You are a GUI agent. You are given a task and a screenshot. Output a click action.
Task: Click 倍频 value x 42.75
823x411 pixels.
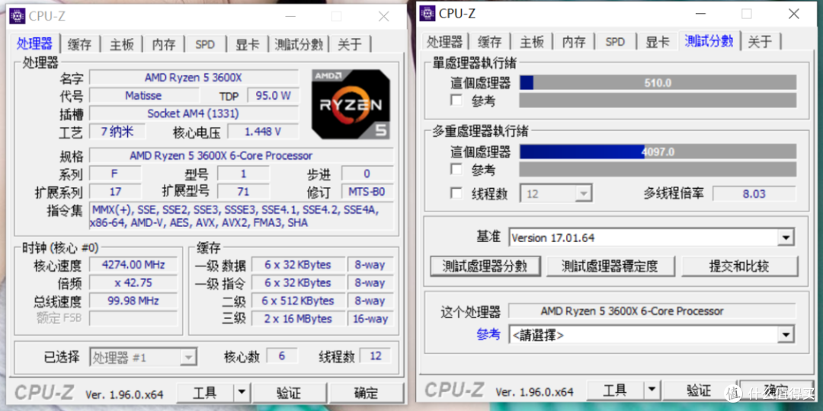(x=133, y=282)
